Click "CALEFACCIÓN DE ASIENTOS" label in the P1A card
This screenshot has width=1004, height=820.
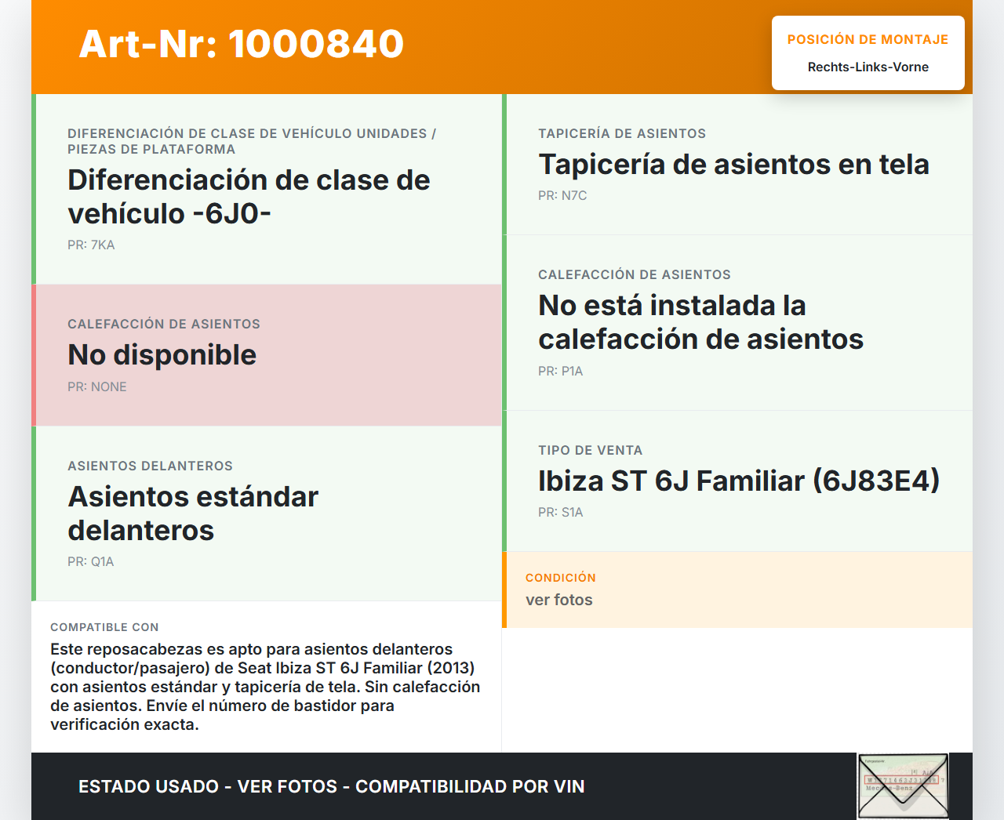(635, 274)
